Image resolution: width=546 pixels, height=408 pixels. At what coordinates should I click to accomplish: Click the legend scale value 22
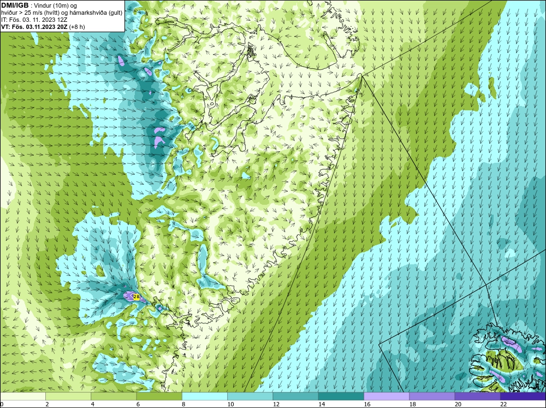pyautogui.click(x=503, y=404)
